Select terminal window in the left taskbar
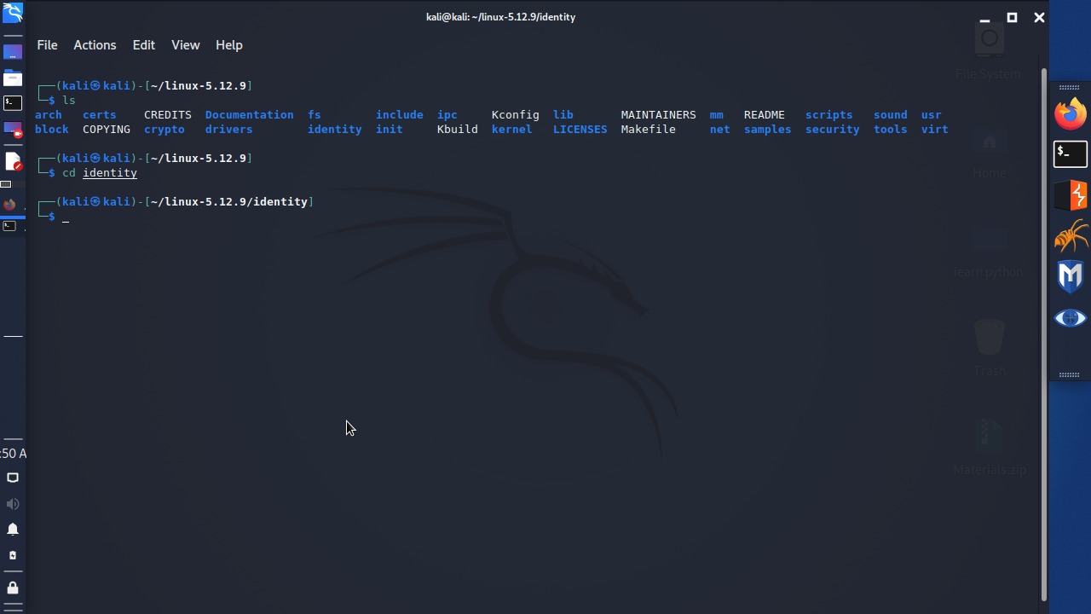Screen dimensions: 1091x614 tap(9, 226)
